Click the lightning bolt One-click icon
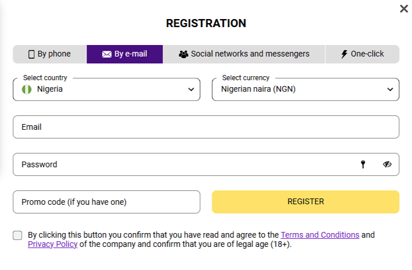This screenshot has width=412, height=270. 344,54
